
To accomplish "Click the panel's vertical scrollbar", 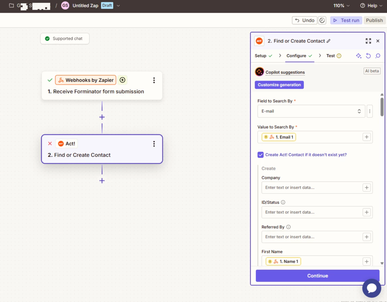I will tap(382, 107).
